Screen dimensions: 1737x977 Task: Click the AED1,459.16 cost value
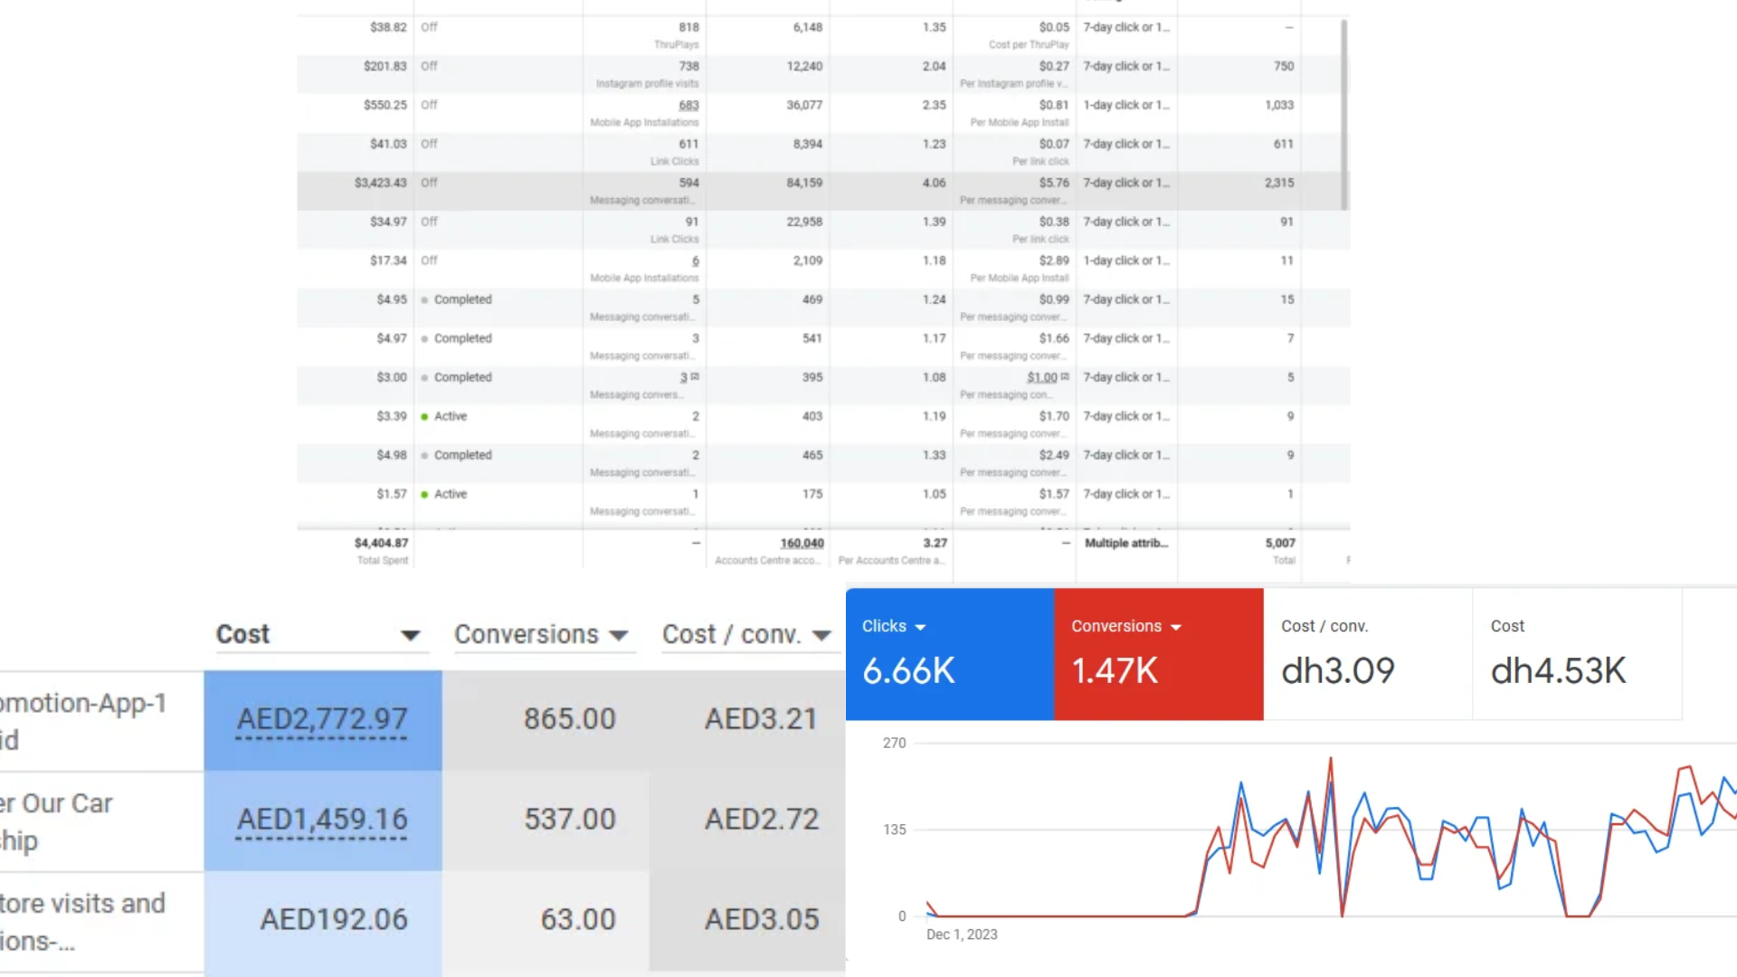pos(322,820)
